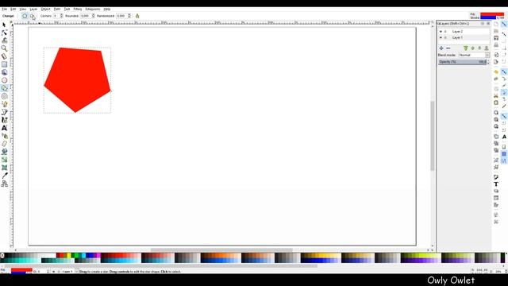Add a new layer with plus button

point(441,48)
